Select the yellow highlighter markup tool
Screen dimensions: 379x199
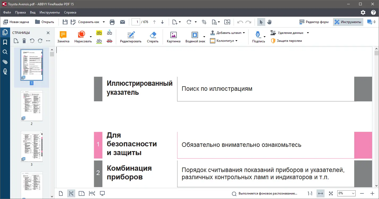coord(99,32)
